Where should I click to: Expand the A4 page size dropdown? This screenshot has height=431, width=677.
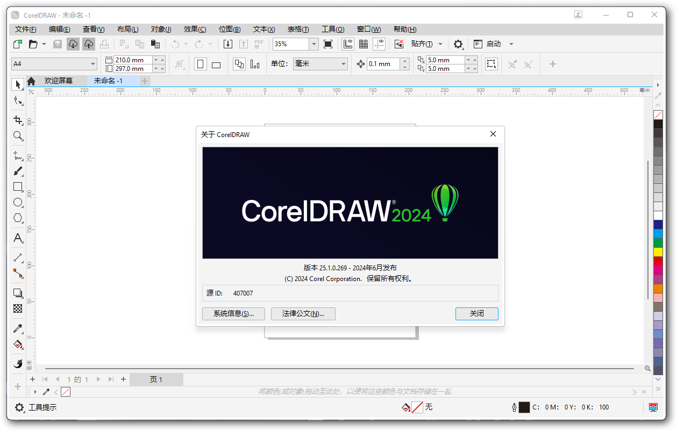click(93, 64)
